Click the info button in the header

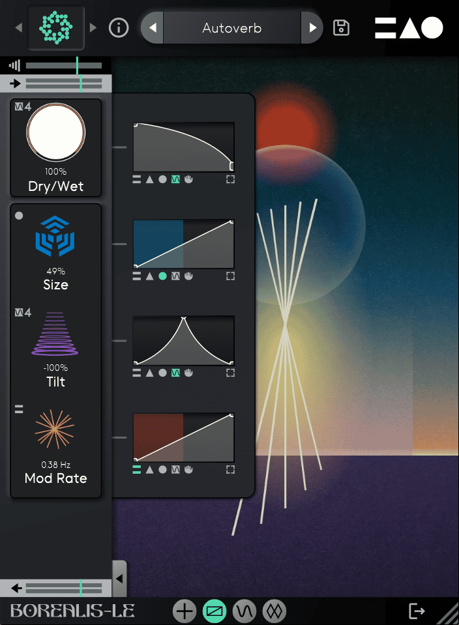pos(119,28)
